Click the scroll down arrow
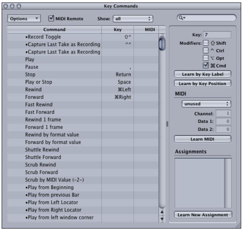Screen dimensions: 242x229 point(162,219)
